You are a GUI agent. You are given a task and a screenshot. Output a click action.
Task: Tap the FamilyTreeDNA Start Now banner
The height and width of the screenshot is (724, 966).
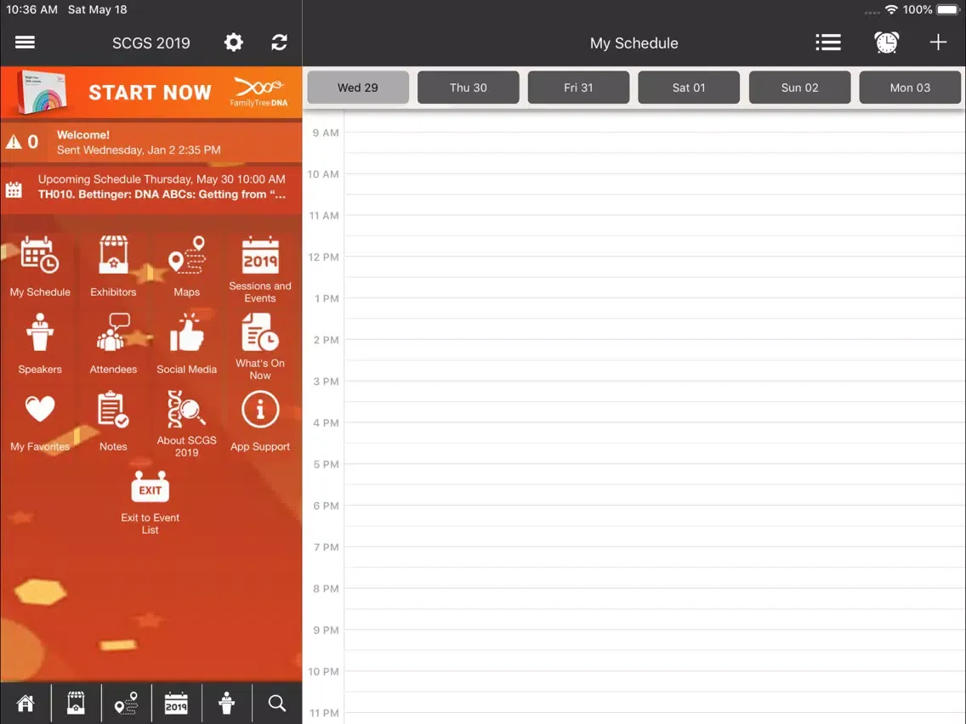[151, 93]
